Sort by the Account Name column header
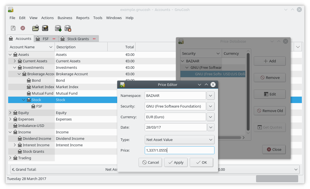 point(31,47)
